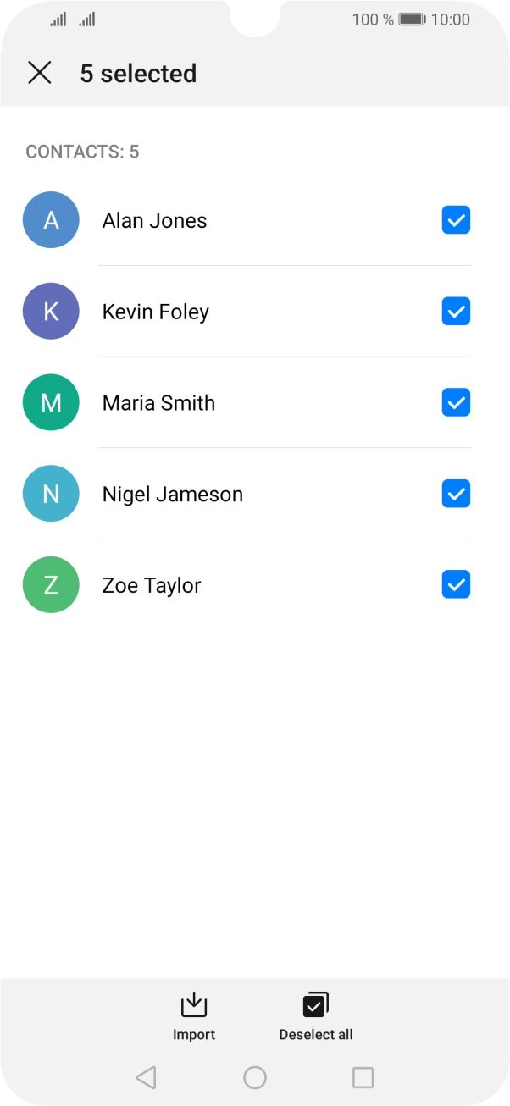The width and height of the screenshot is (510, 1106).
Task: Uncheck Maria Smith checkbox
Action: [456, 403]
